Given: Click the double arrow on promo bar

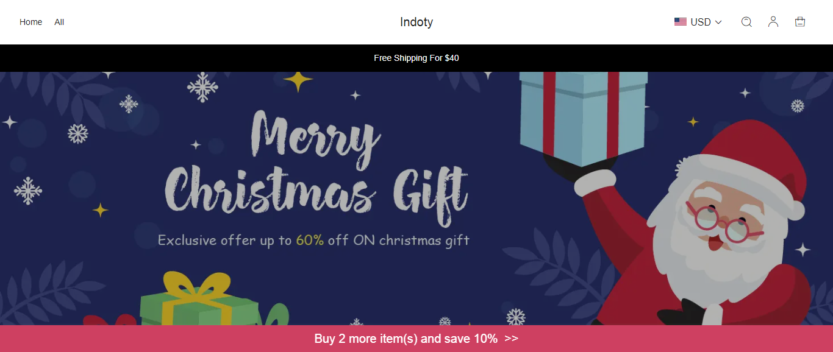Looking at the screenshot, I should point(512,339).
